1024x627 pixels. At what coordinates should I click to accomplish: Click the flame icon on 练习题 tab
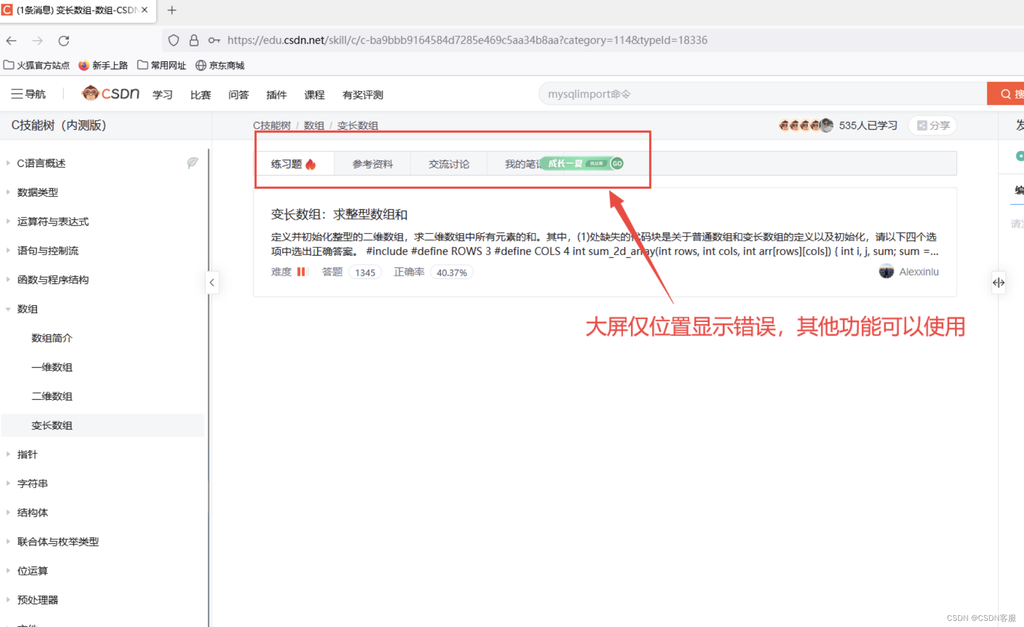(x=310, y=163)
